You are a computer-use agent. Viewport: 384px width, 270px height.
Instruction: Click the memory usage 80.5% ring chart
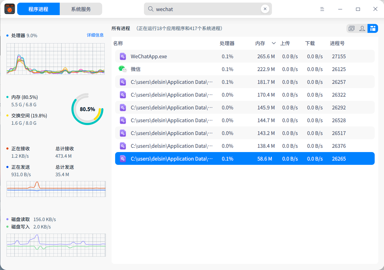[87, 109]
